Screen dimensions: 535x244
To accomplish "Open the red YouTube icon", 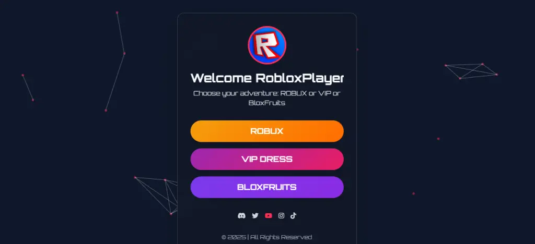I will 269,215.
